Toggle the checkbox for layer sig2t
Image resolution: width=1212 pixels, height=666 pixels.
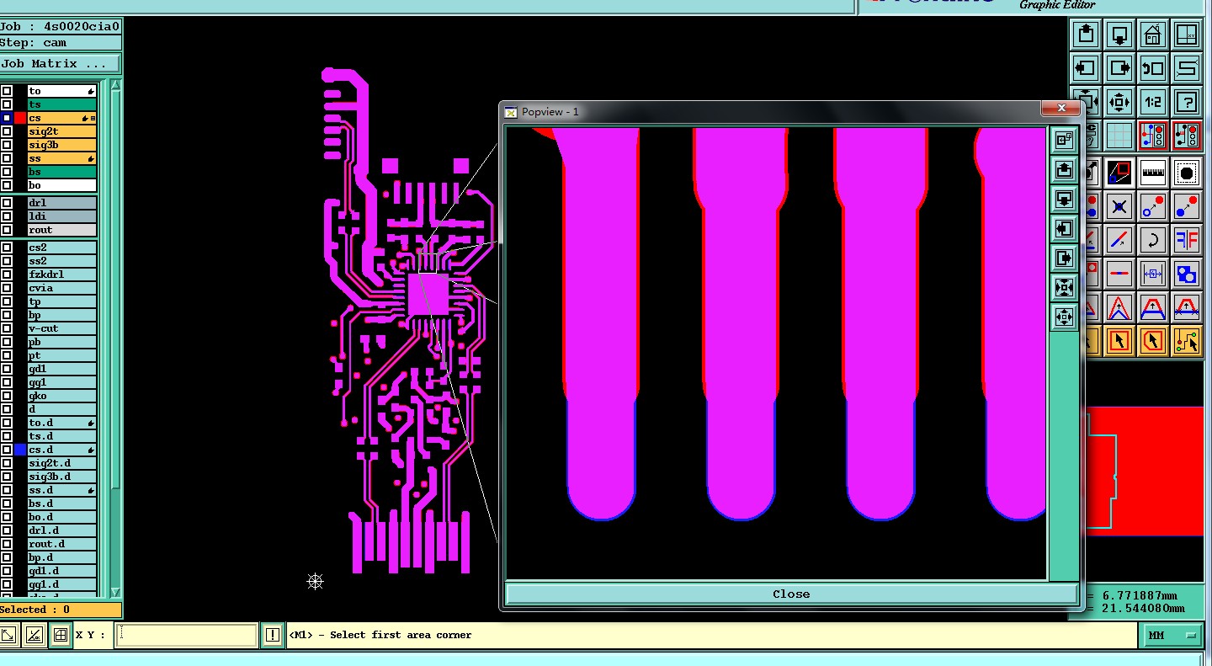(7, 131)
